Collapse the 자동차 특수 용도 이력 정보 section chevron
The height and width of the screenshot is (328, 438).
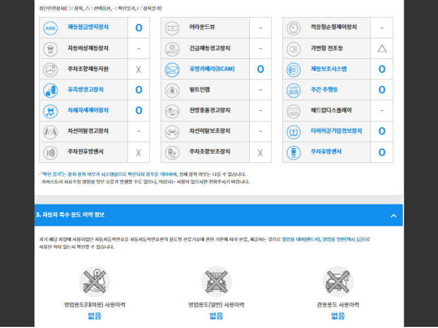[x=393, y=215]
